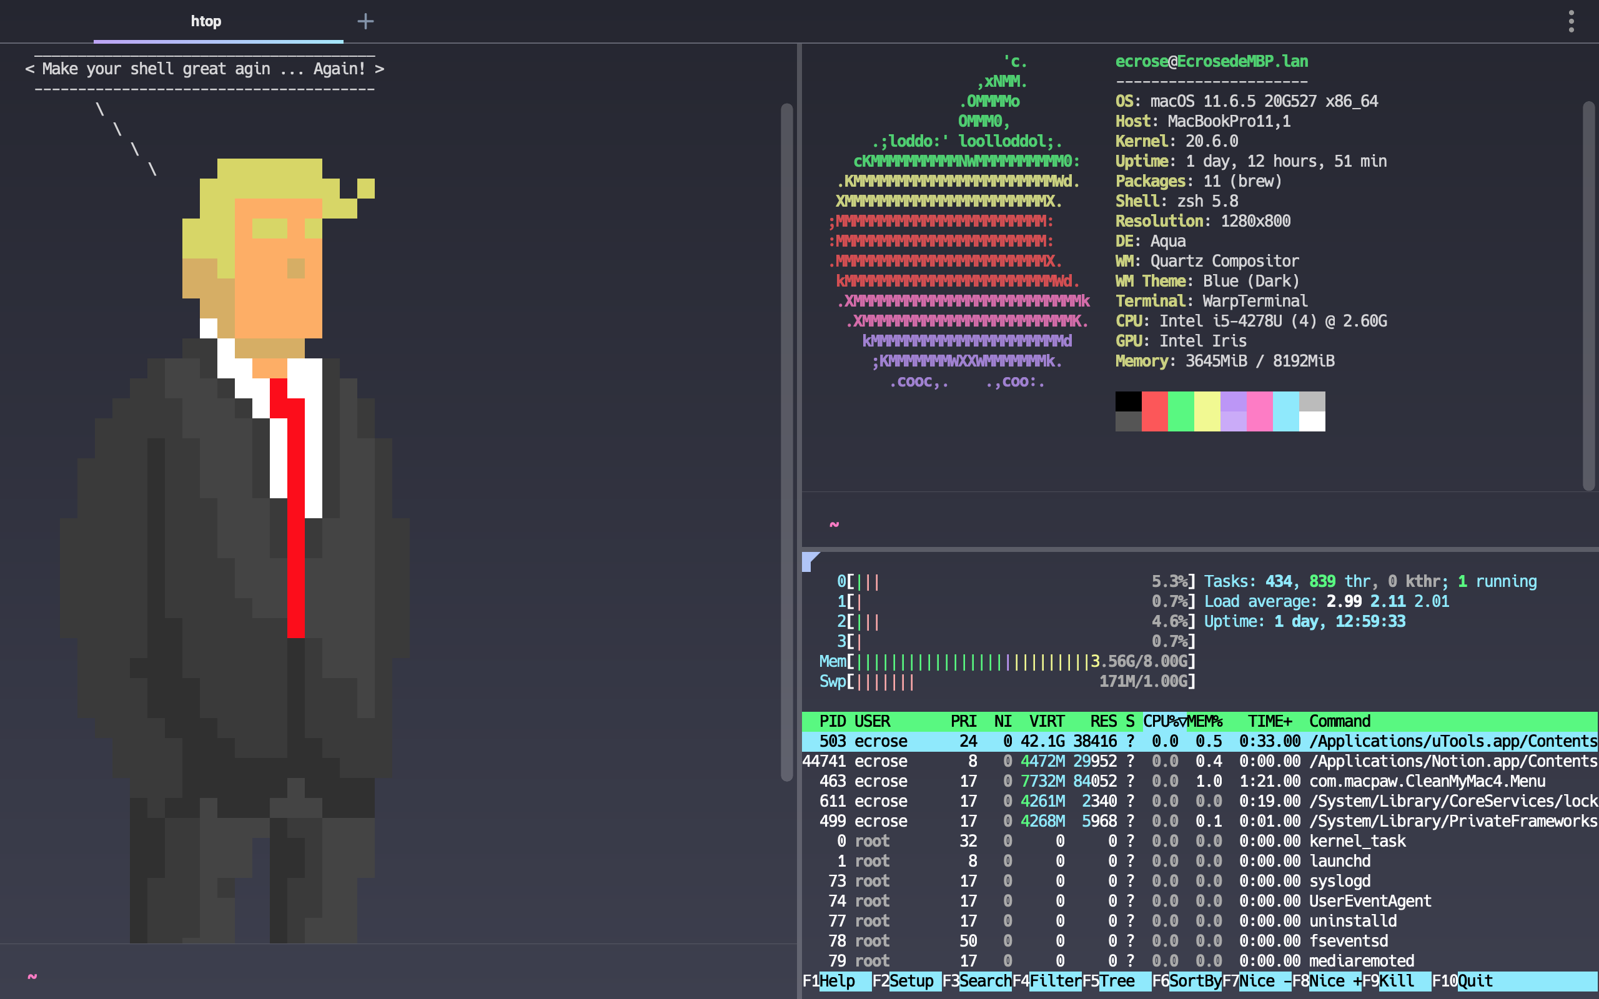Open the three-dot menu at top right
Screen dimensions: 1599x999
1572,21
